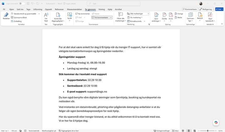Open the Redigering mode dropdown

tap(206, 9)
